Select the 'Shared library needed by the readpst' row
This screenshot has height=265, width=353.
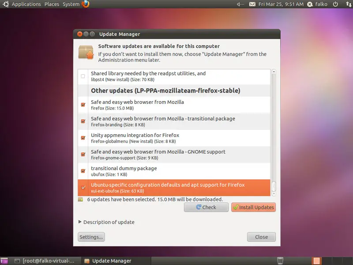coord(174,76)
